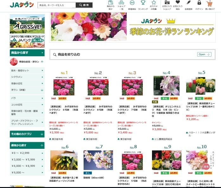This screenshot has height=188, width=221.
Task: Filter by price ¥0 ～ ¥2,999
Action: pos(27,153)
